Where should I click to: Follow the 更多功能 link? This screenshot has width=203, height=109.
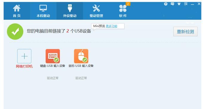[111, 26]
